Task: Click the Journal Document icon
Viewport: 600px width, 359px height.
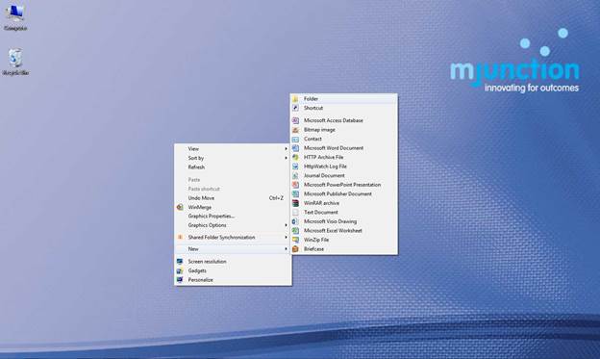Action: pos(295,175)
